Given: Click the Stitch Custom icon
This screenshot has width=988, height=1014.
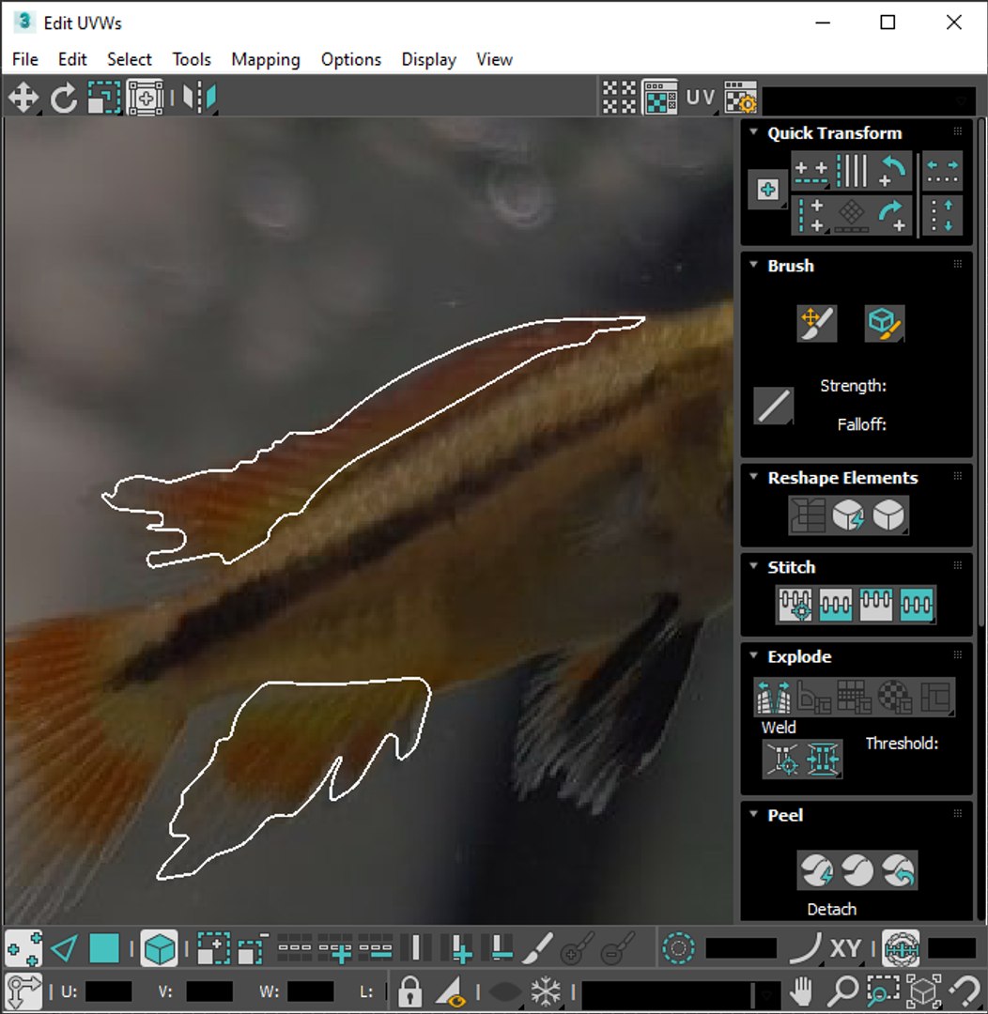Looking at the screenshot, I should pyautogui.click(x=917, y=605).
